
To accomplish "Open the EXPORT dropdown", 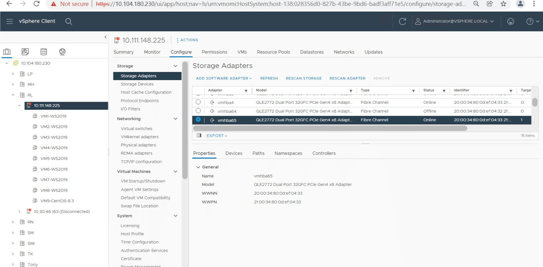I will 217,136.
